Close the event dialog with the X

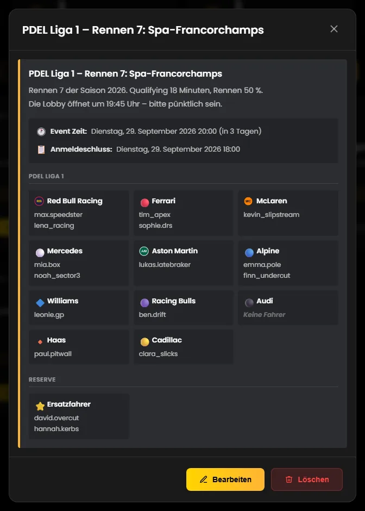333,29
